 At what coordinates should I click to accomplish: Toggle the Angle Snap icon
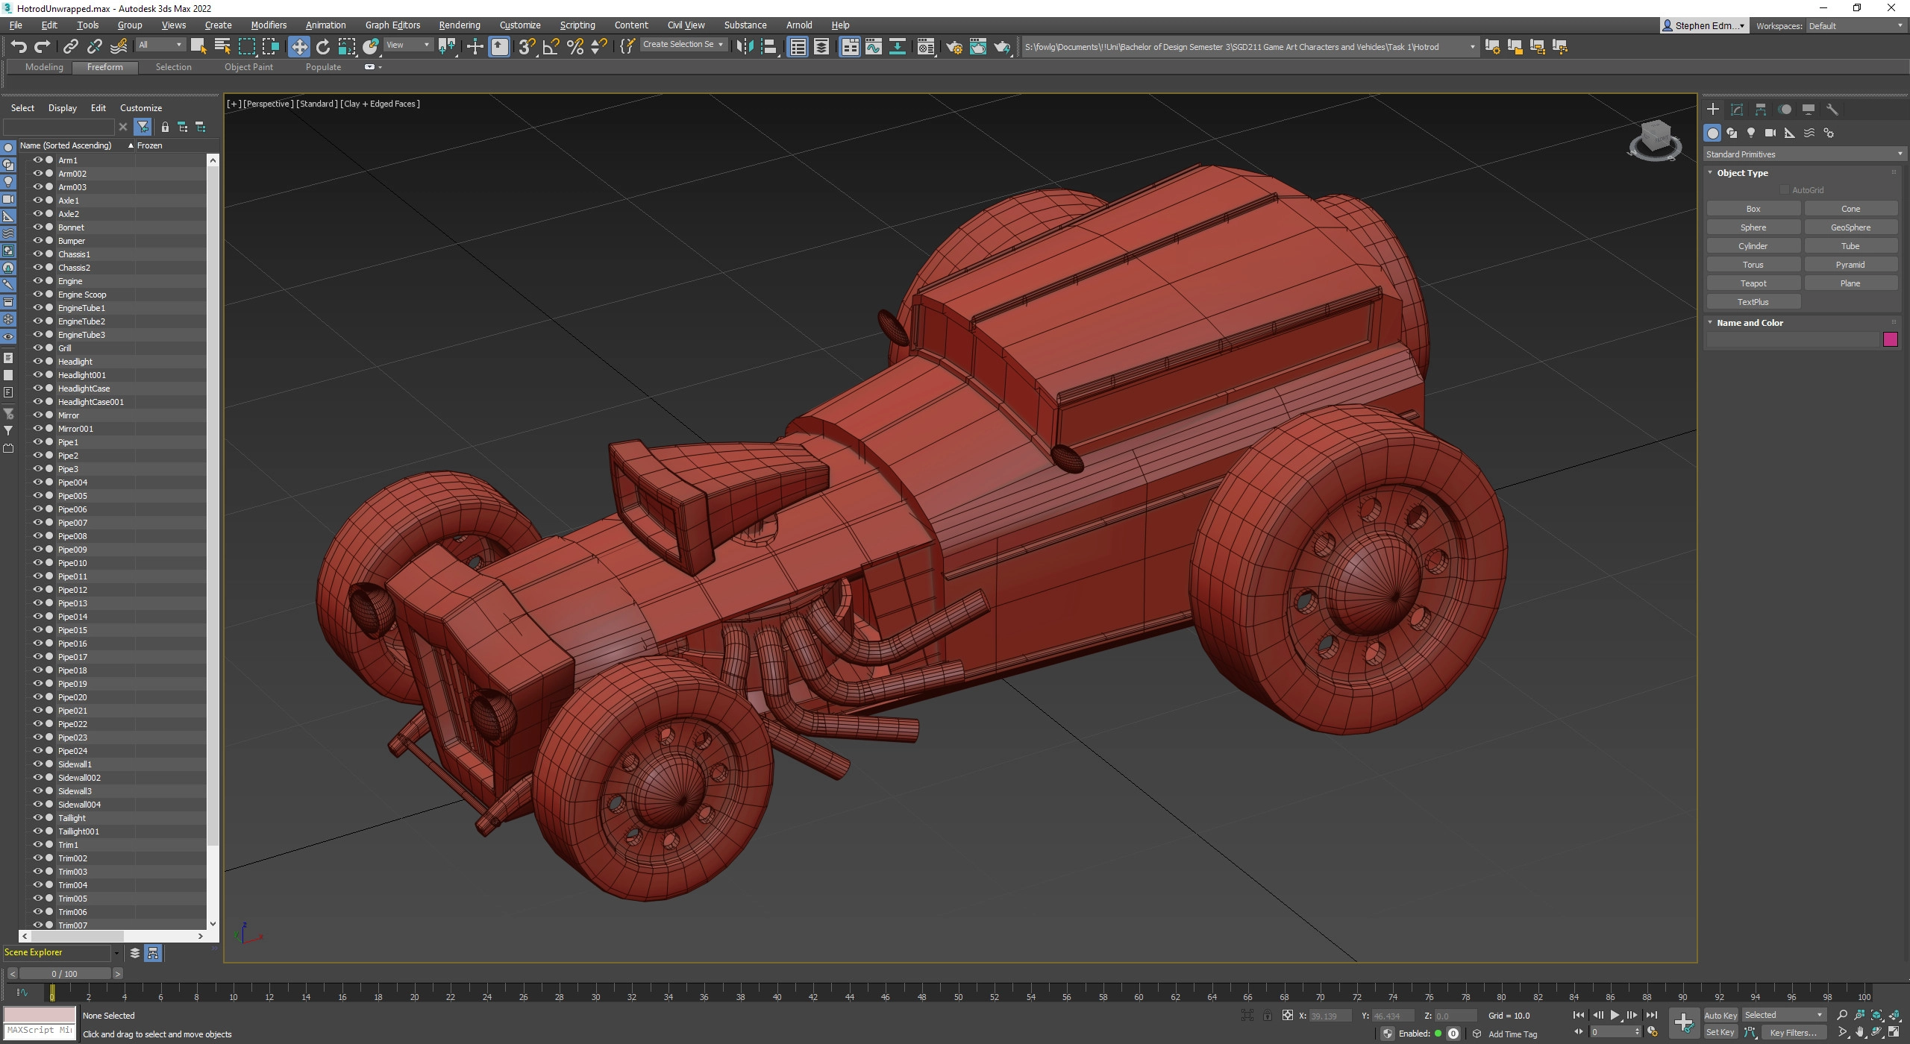tap(551, 47)
